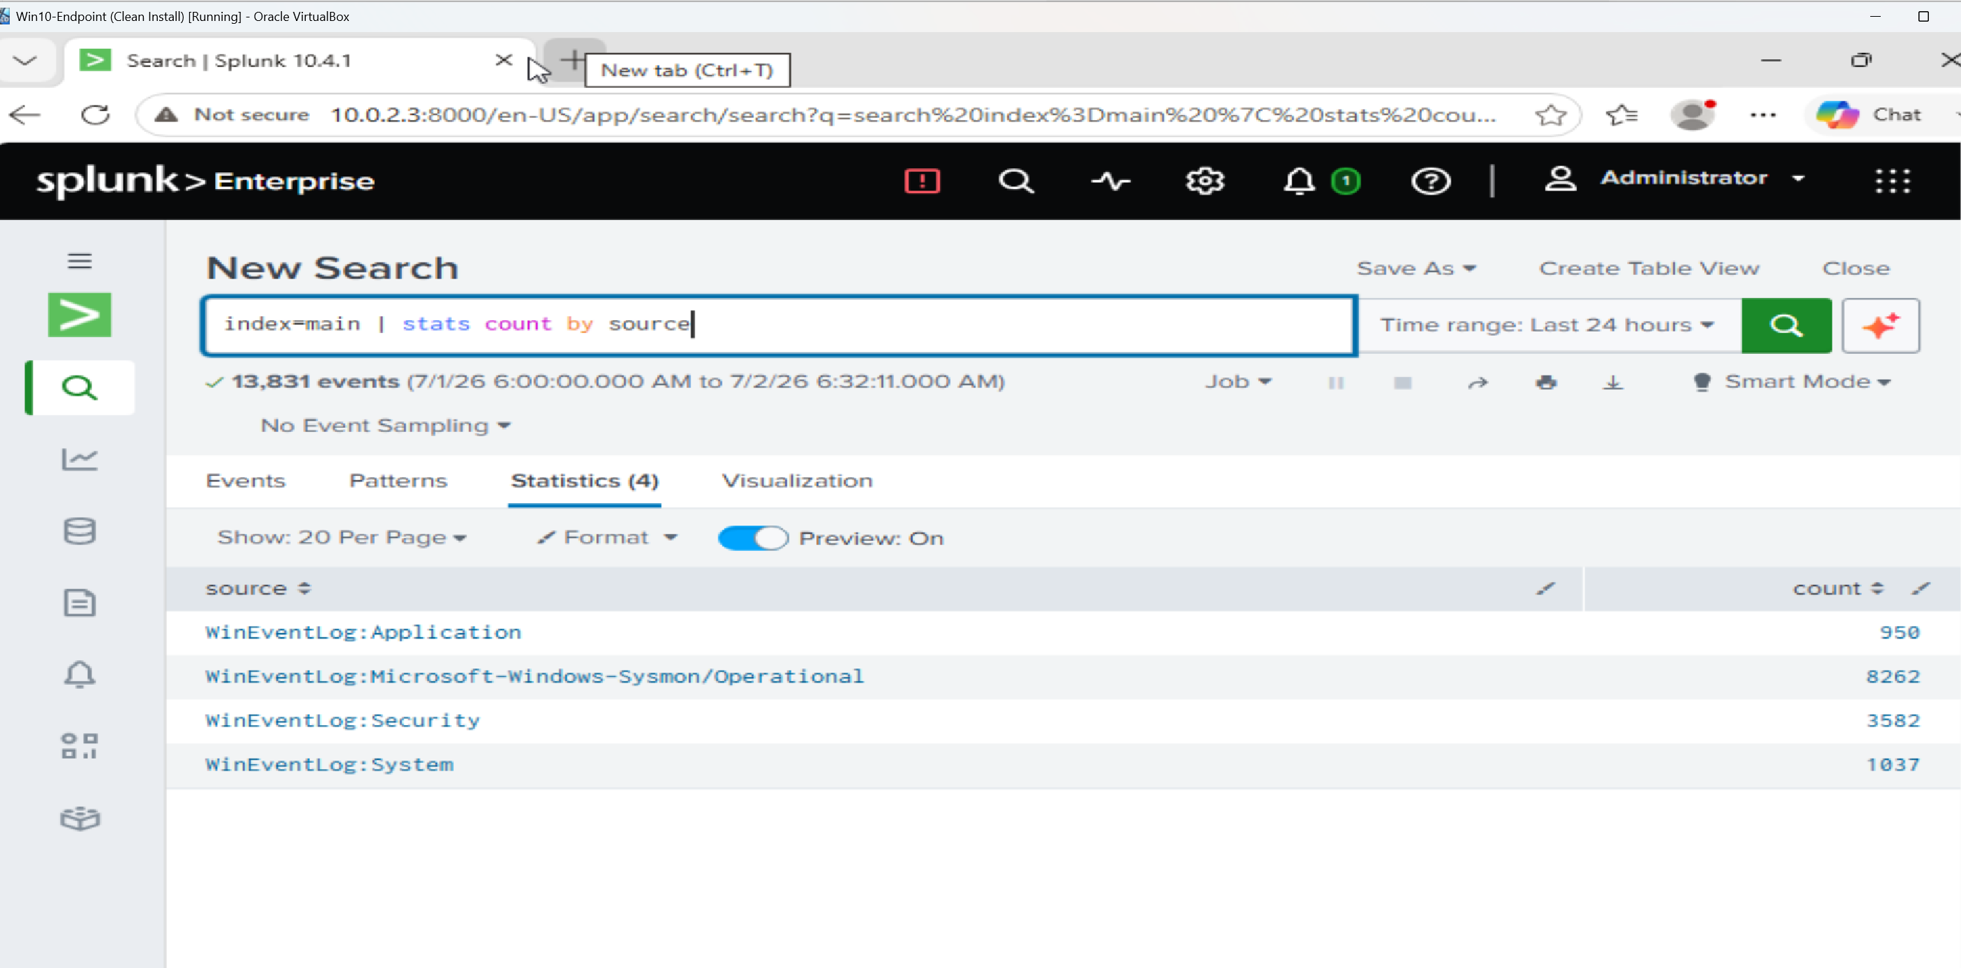
Task: Click WinEventLog:Application source
Action: tap(363, 632)
